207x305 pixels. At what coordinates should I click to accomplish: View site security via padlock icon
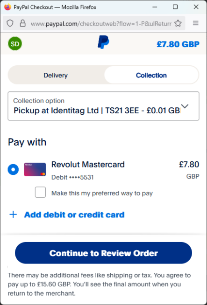pos(22,23)
